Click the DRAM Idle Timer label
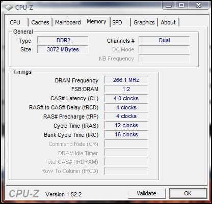The height and width of the screenshot is (204, 212). [78, 153]
